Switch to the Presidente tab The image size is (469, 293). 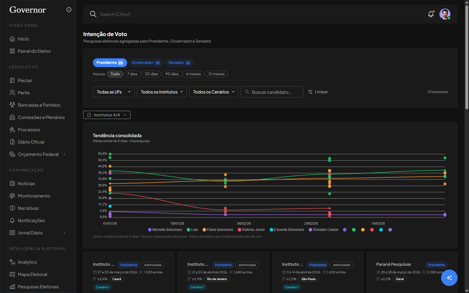tap(110, 63)
